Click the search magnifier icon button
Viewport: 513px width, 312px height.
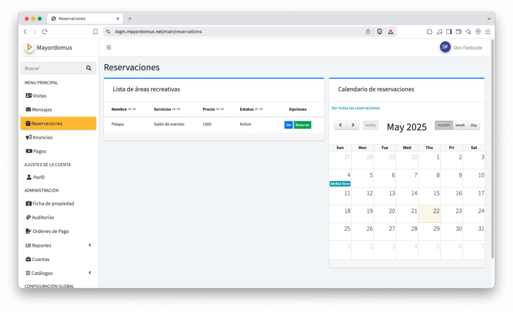(x=89, y=68)
